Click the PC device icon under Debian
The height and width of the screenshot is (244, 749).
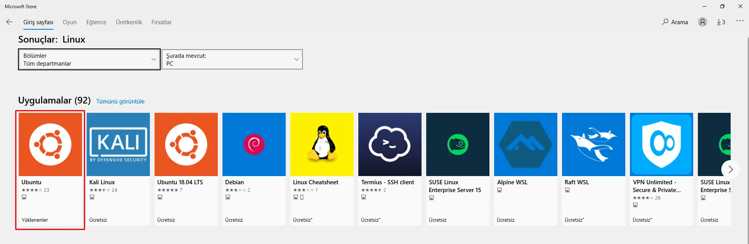click(x=228, y=197)
